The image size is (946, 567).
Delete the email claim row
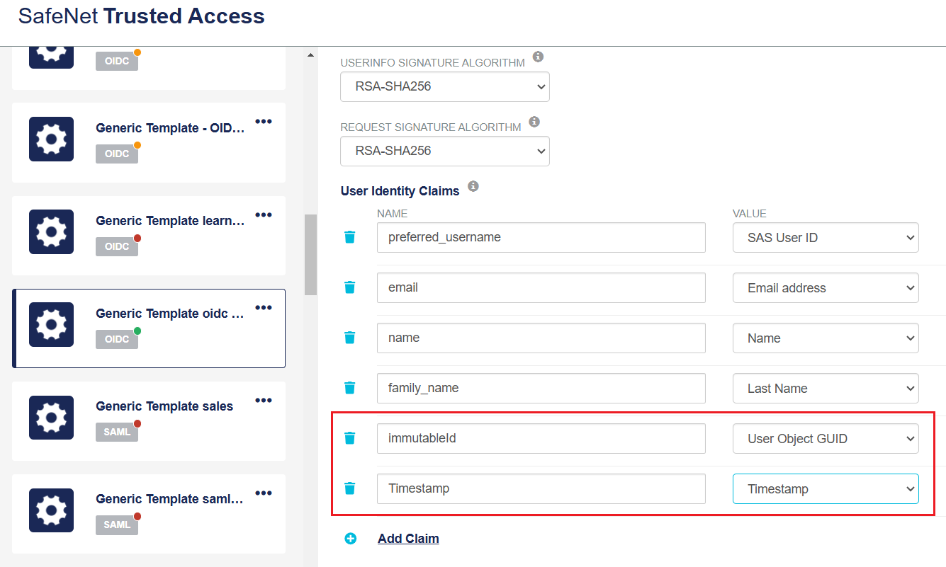[x=349, y=287]
